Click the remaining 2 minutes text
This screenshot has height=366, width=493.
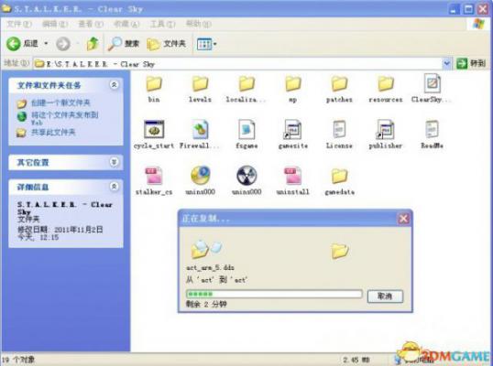pyautogui.click(x=206, y=304)
